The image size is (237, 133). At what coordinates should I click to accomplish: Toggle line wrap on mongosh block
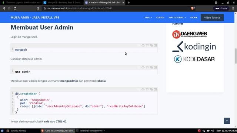147,45
